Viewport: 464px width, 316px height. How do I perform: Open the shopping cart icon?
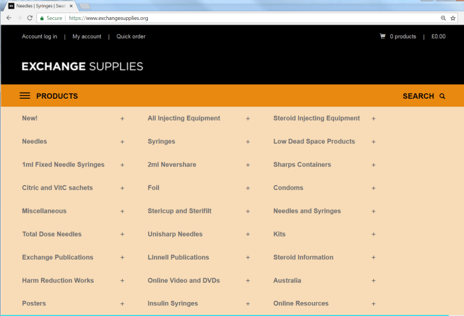(x=382, y=36)
